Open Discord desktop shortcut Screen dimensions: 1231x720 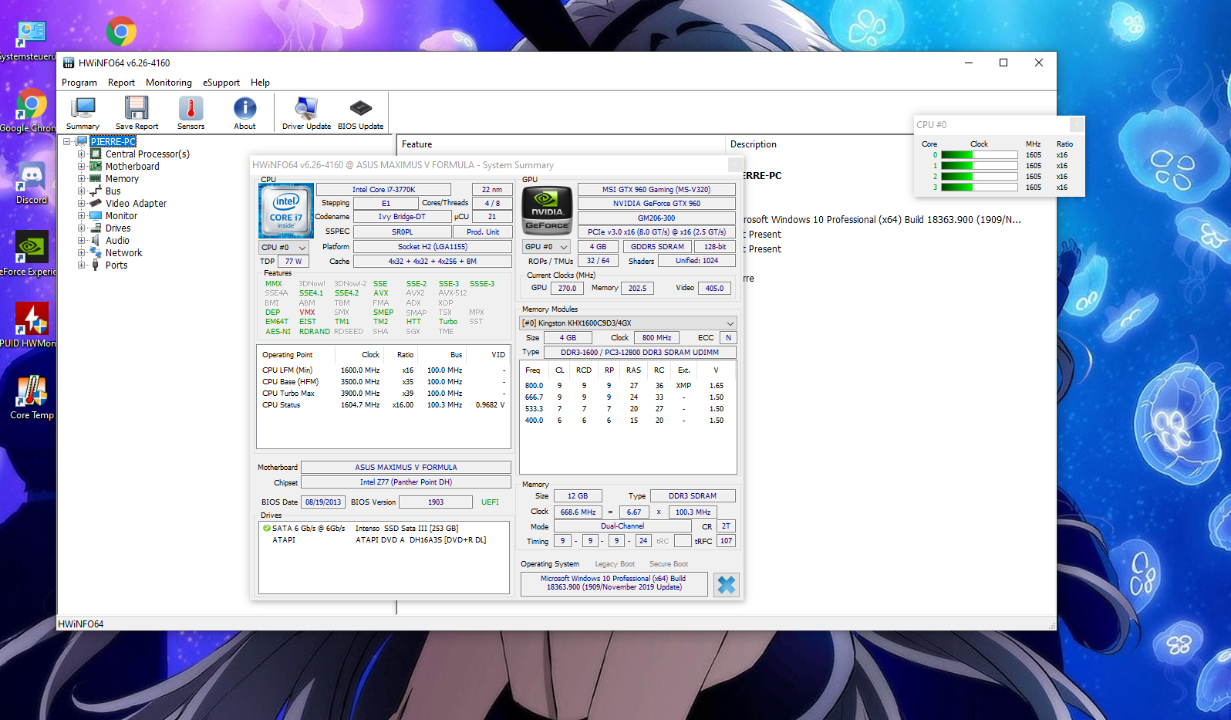coord(32,184)
